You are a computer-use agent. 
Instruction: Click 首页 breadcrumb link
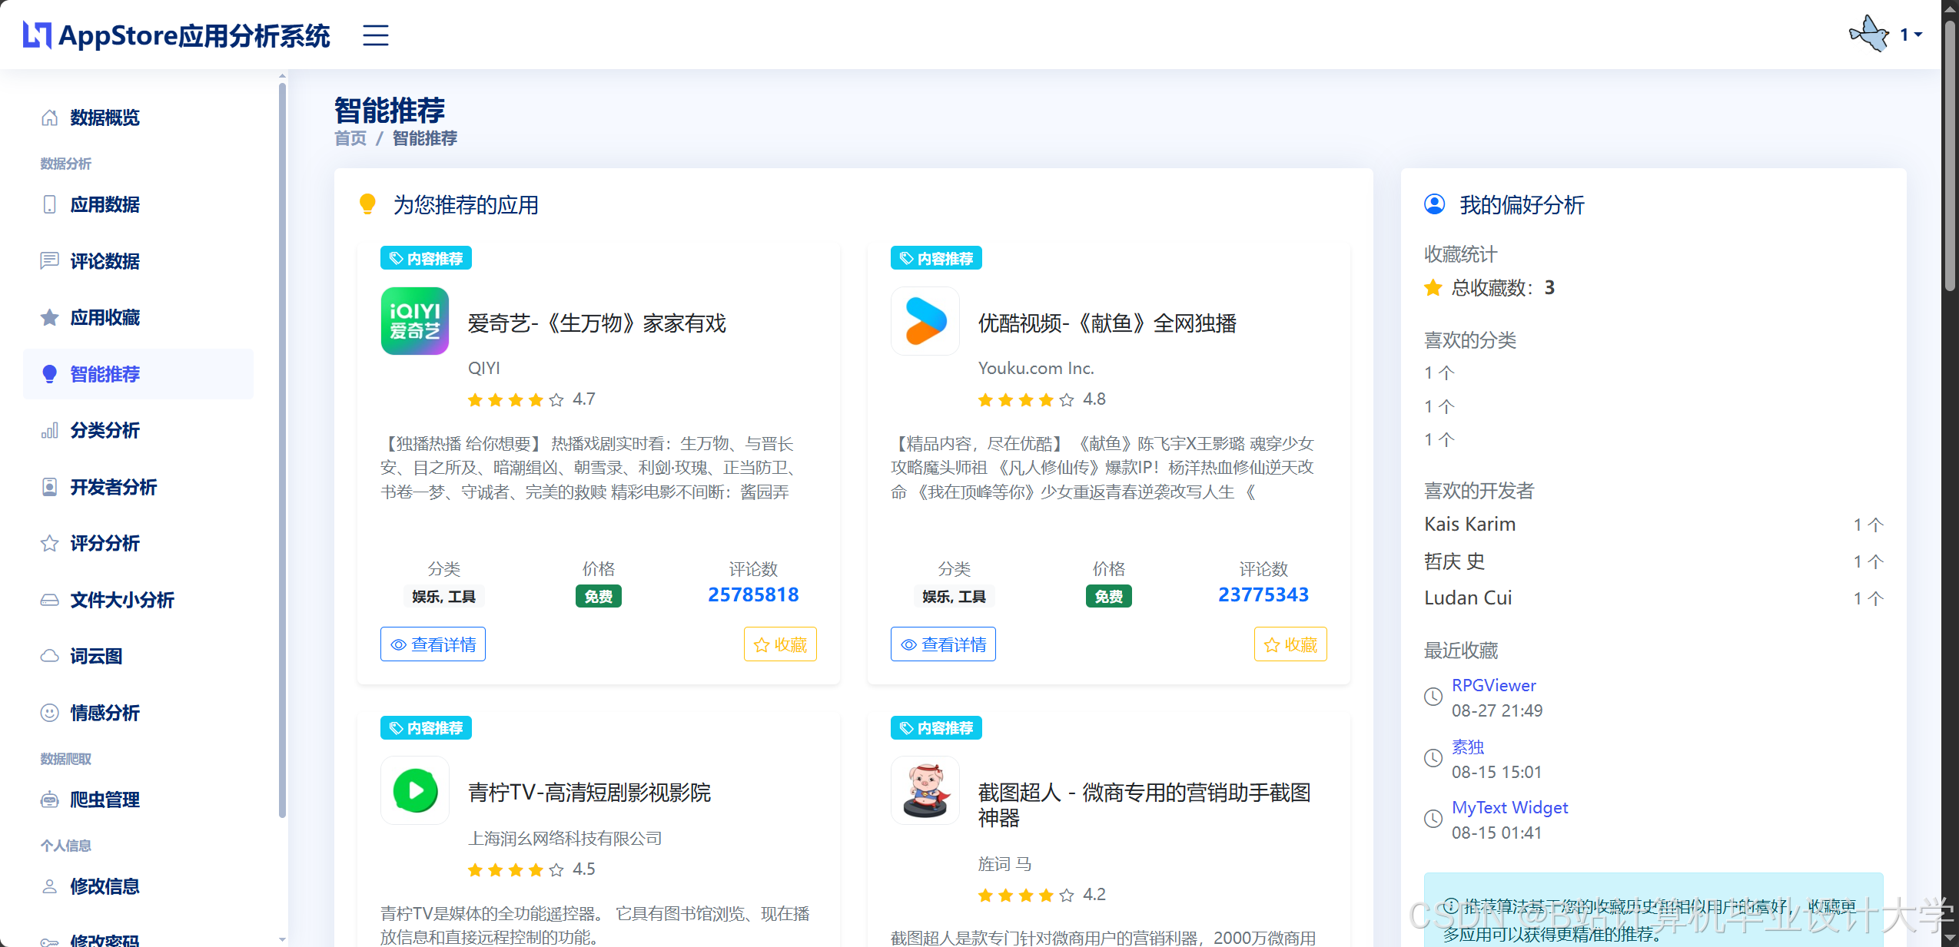(x=350, y=138)
